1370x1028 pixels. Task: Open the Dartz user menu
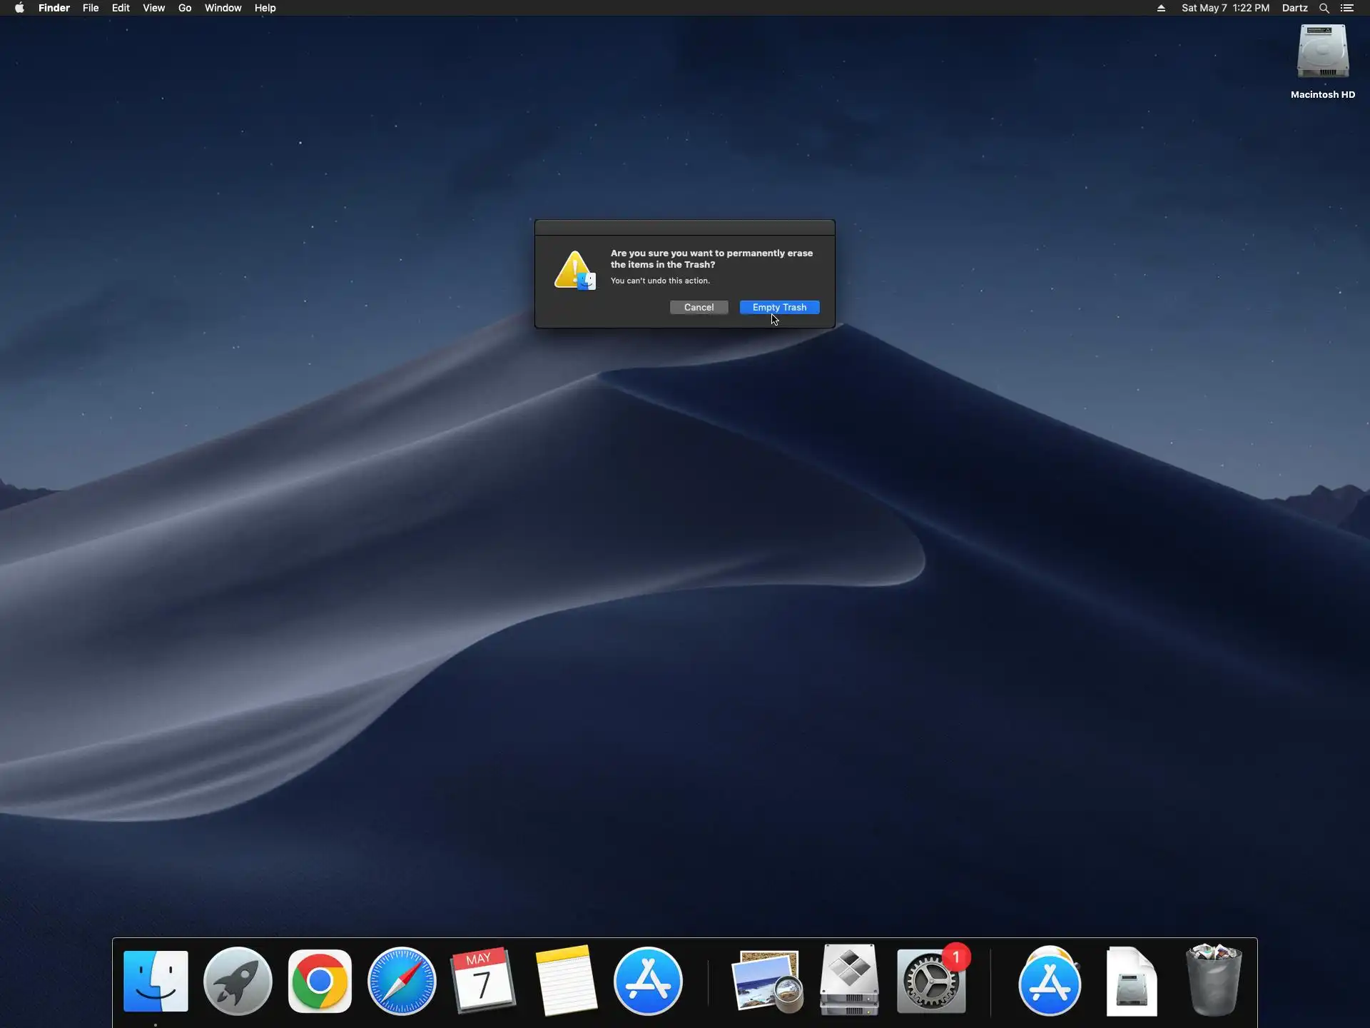[1294, 8]
